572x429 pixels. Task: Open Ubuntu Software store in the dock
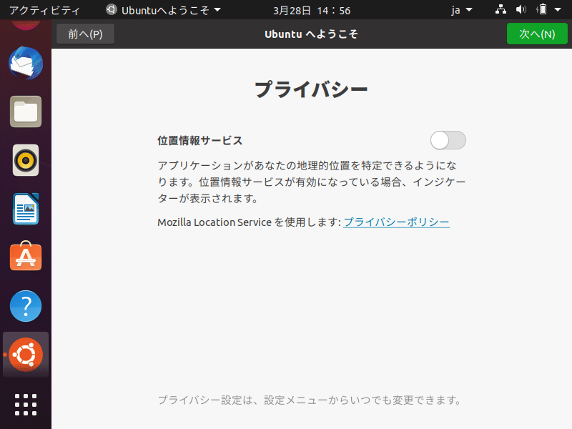[x=26, y=257]
